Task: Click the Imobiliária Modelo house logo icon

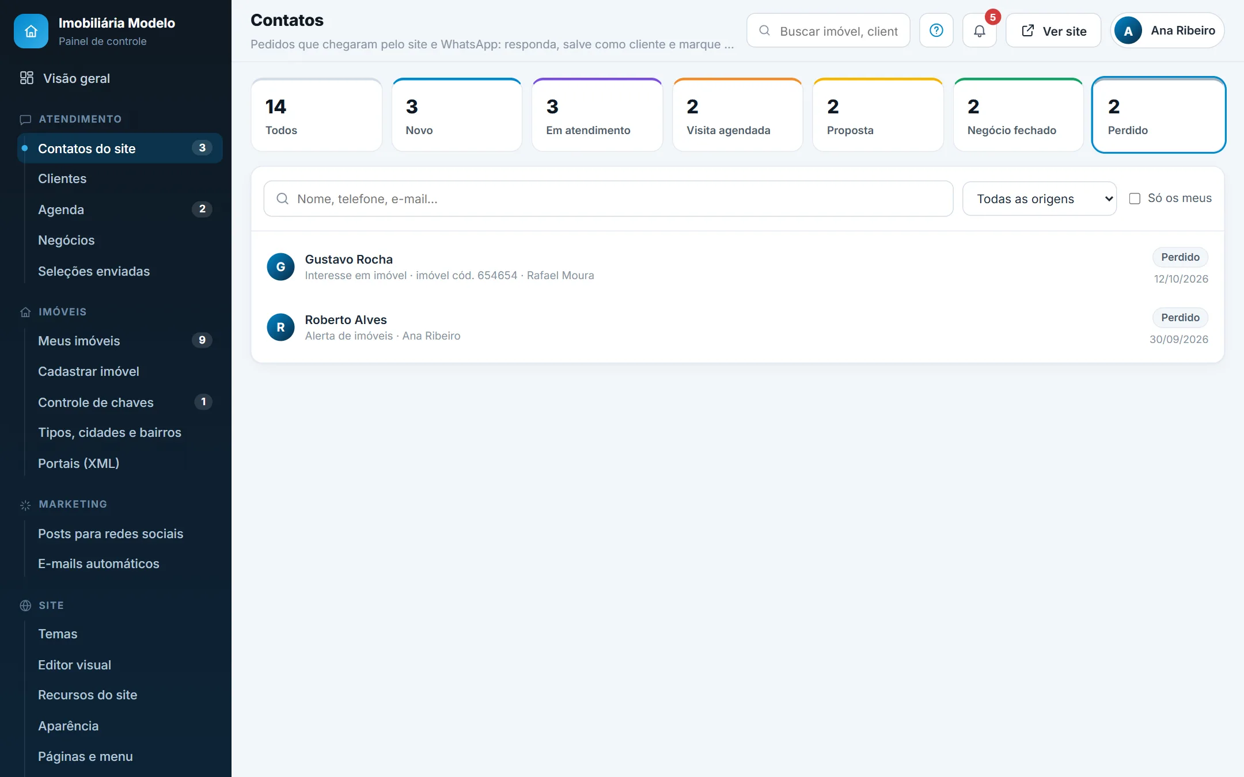Action: (31, 31)
